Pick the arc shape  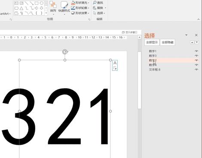coord(27,13)
